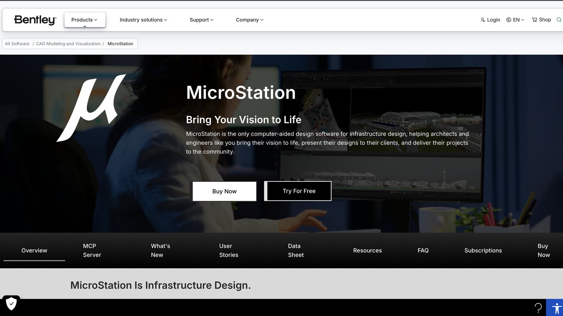This screenshot has width=563, height=316.
Task: Click the Login user icon
Action: coord(483,20)
